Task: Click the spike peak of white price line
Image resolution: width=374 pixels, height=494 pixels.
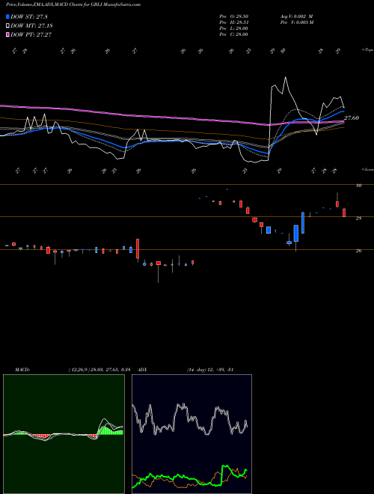Action: (286, 77)
